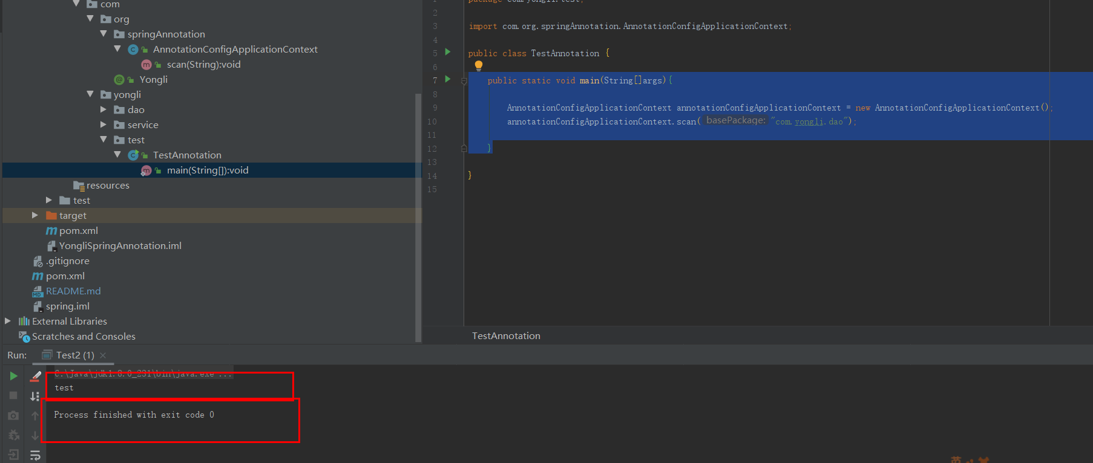
Task: Click the springAnnotation package icon
Action: (119, 34)
